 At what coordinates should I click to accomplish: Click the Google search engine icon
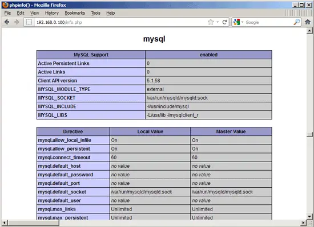(x=236, y=22)
